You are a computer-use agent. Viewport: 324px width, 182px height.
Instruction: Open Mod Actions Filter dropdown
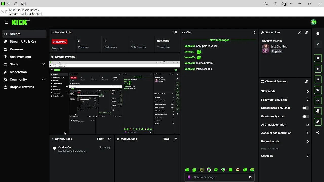(x=166, y=139)
